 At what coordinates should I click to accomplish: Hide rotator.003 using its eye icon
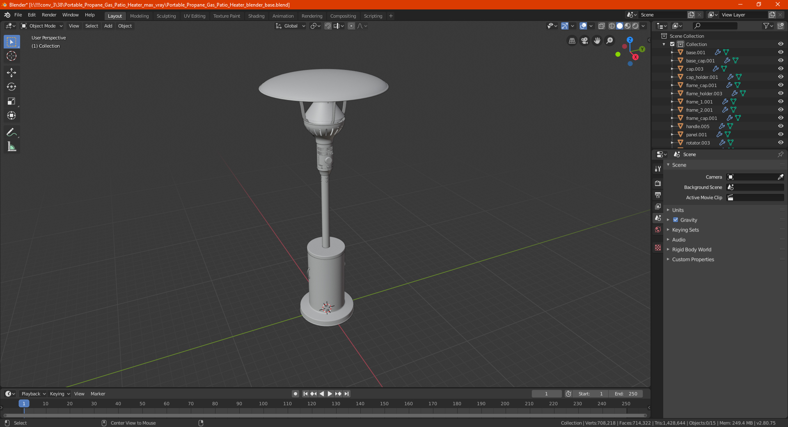[780, 142]
